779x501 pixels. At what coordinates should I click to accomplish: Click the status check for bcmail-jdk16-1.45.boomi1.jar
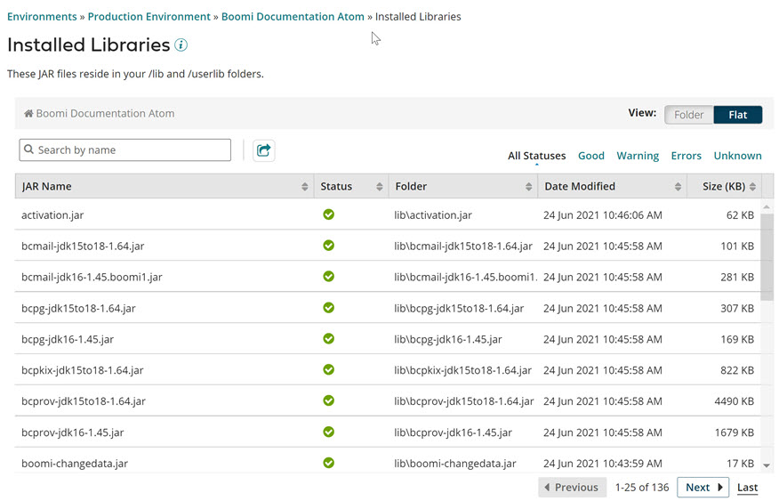point(328,277)
